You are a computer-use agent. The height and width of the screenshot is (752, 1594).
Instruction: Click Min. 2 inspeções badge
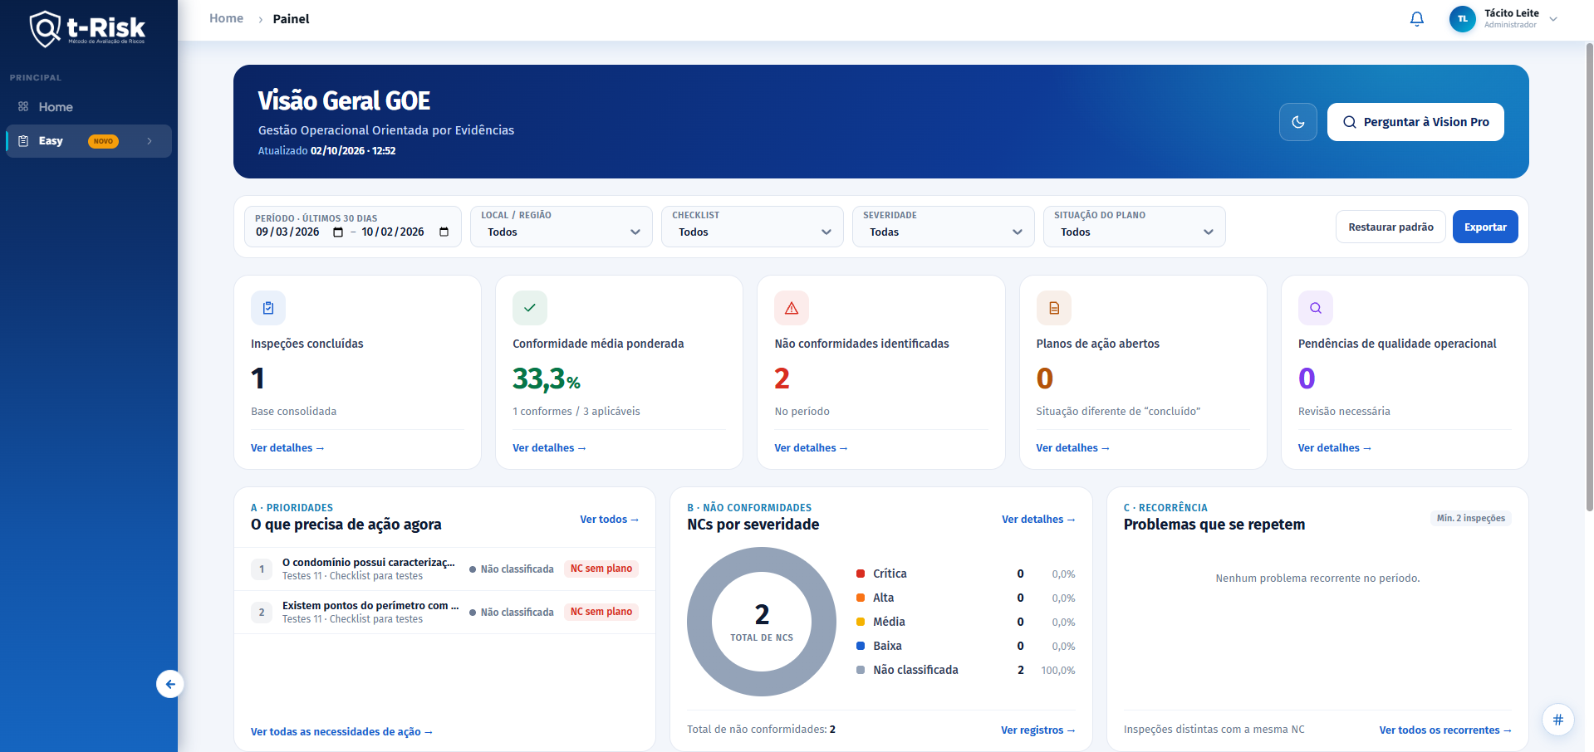coord(1471,518)
